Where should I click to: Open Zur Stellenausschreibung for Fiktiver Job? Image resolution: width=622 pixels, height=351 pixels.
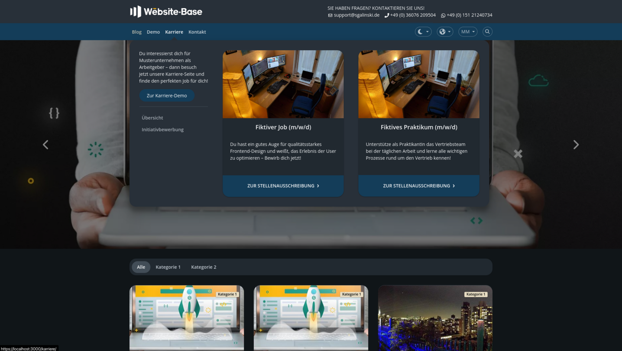tap(283, 186)
